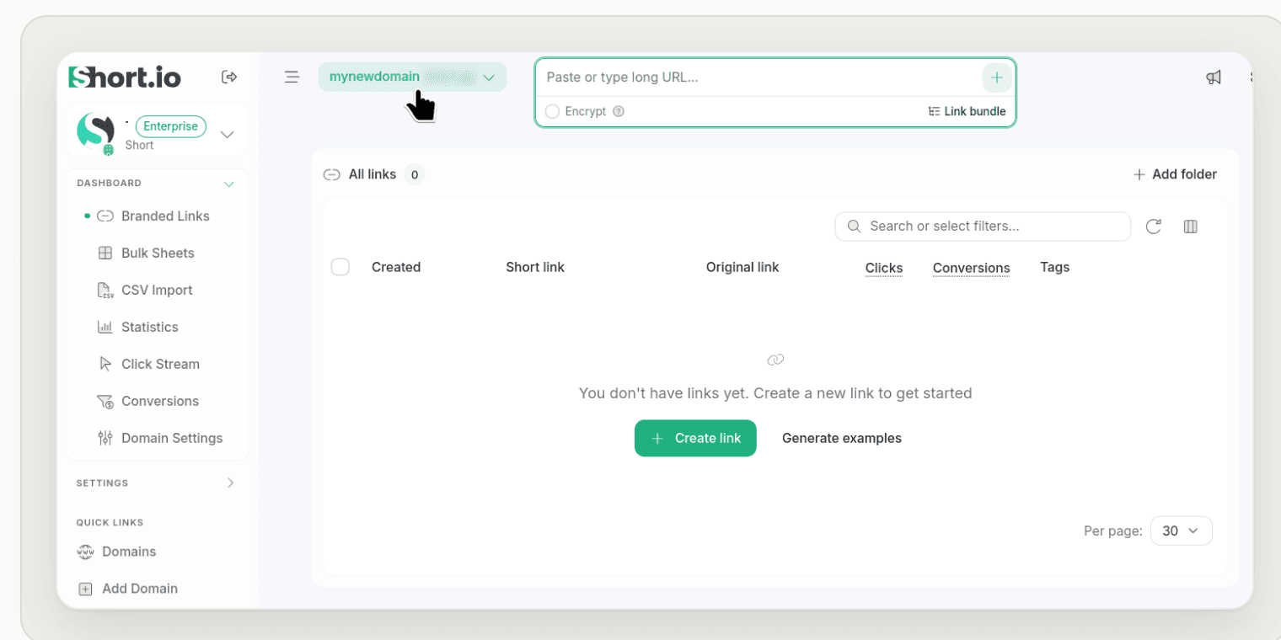Image resolution: width=1281 pixels, height=640 pixels.
Task: Open the Conversions sidebar item
Action: (160, 401)
